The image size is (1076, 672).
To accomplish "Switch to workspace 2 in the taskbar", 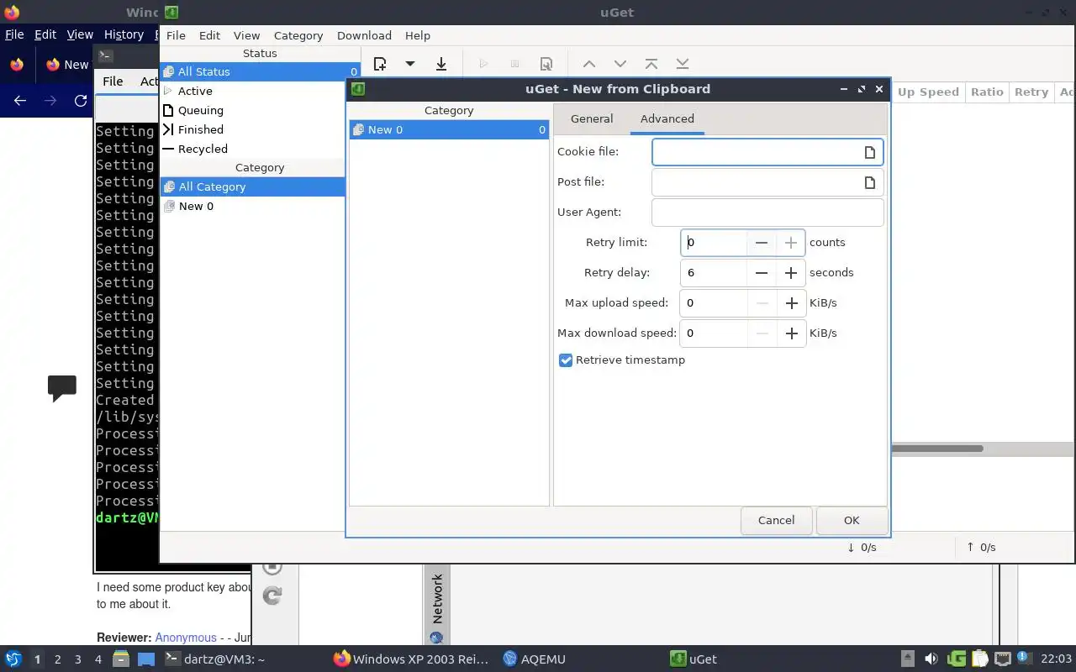I will click(58, 659).
